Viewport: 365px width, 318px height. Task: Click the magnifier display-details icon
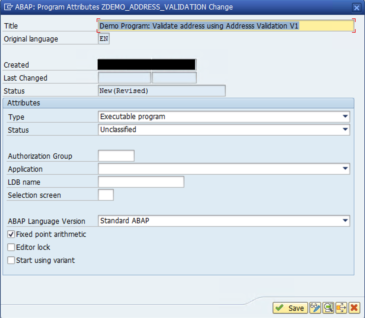(x=328, y=308)
